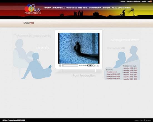The width and height of the screenshot is (153, 122).
Task: Open Showreel 2006-2007 link
Action: [113, 74]
